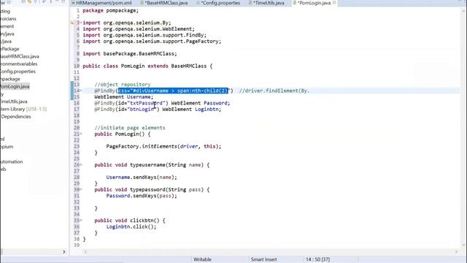Click the warning marker beside line 3
Viewport: 467px width, 263px height.
tap(72, 23)
